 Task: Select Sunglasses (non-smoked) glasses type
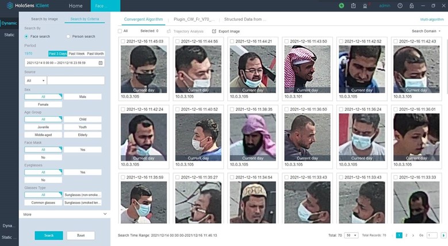83,195
